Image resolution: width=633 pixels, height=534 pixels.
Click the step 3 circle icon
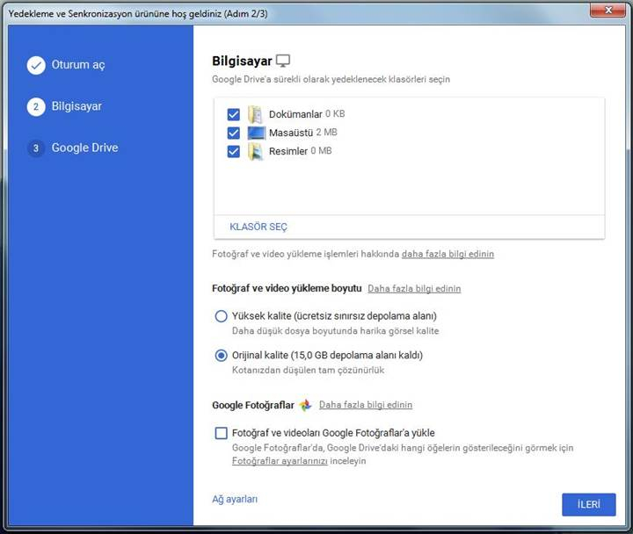coord(36,148)
